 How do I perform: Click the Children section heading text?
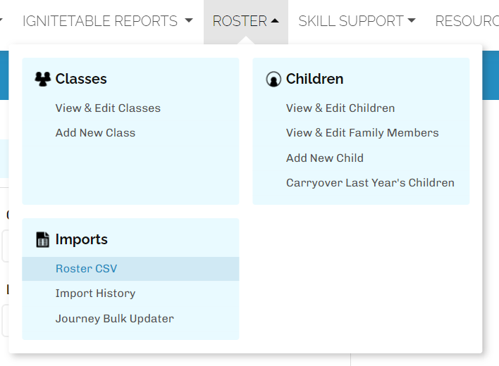click(314, 79)
